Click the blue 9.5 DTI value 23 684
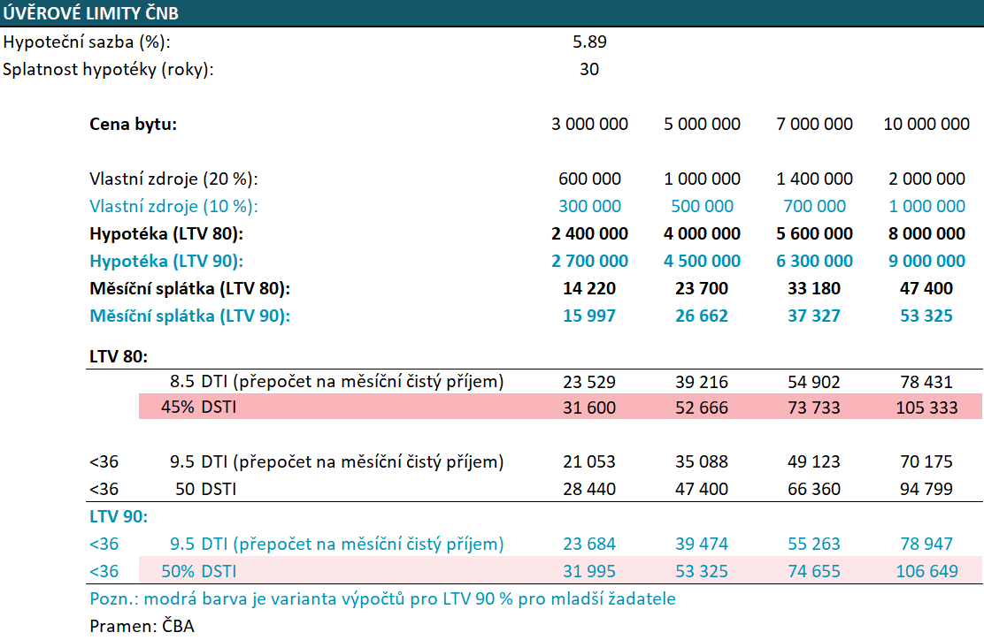This screenshot has width=984, height=640. point(589,545)
